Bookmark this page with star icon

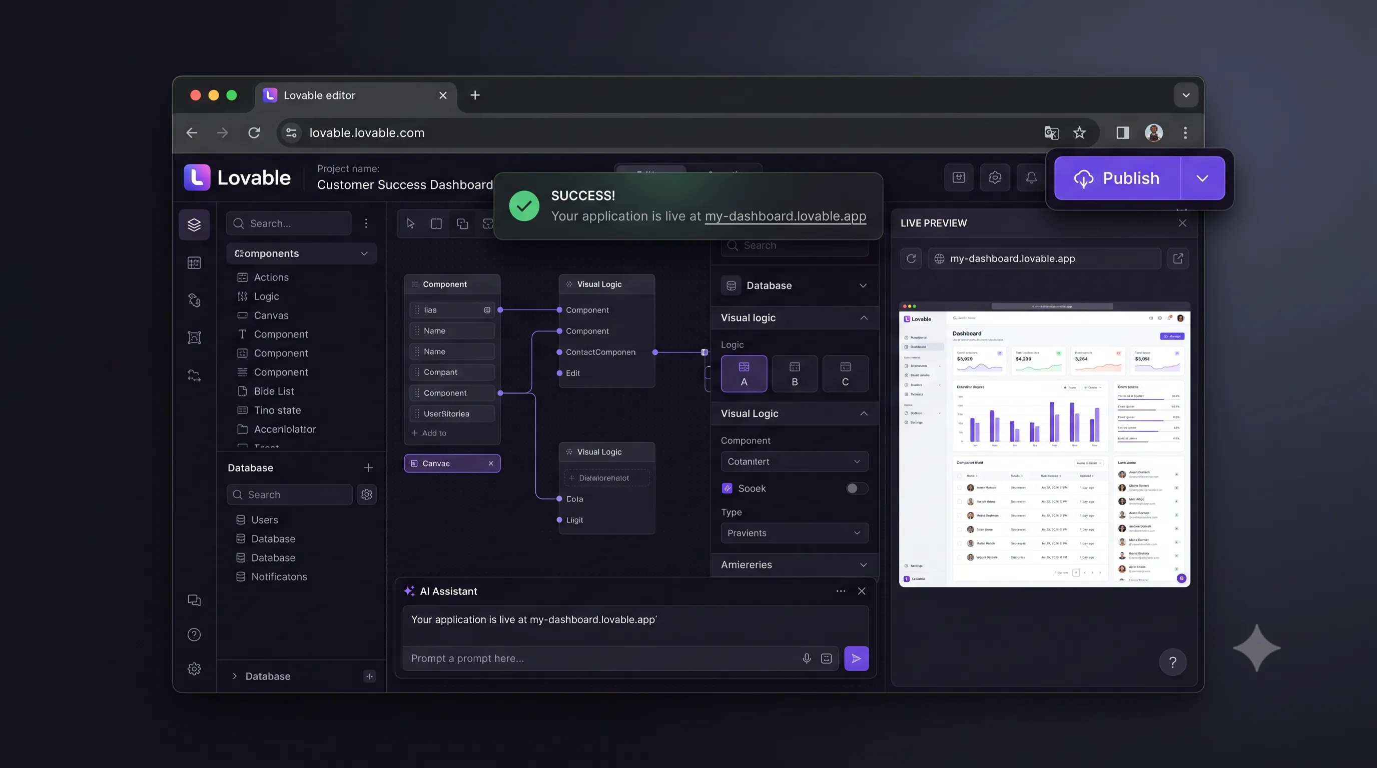[x=1079, y=133]
